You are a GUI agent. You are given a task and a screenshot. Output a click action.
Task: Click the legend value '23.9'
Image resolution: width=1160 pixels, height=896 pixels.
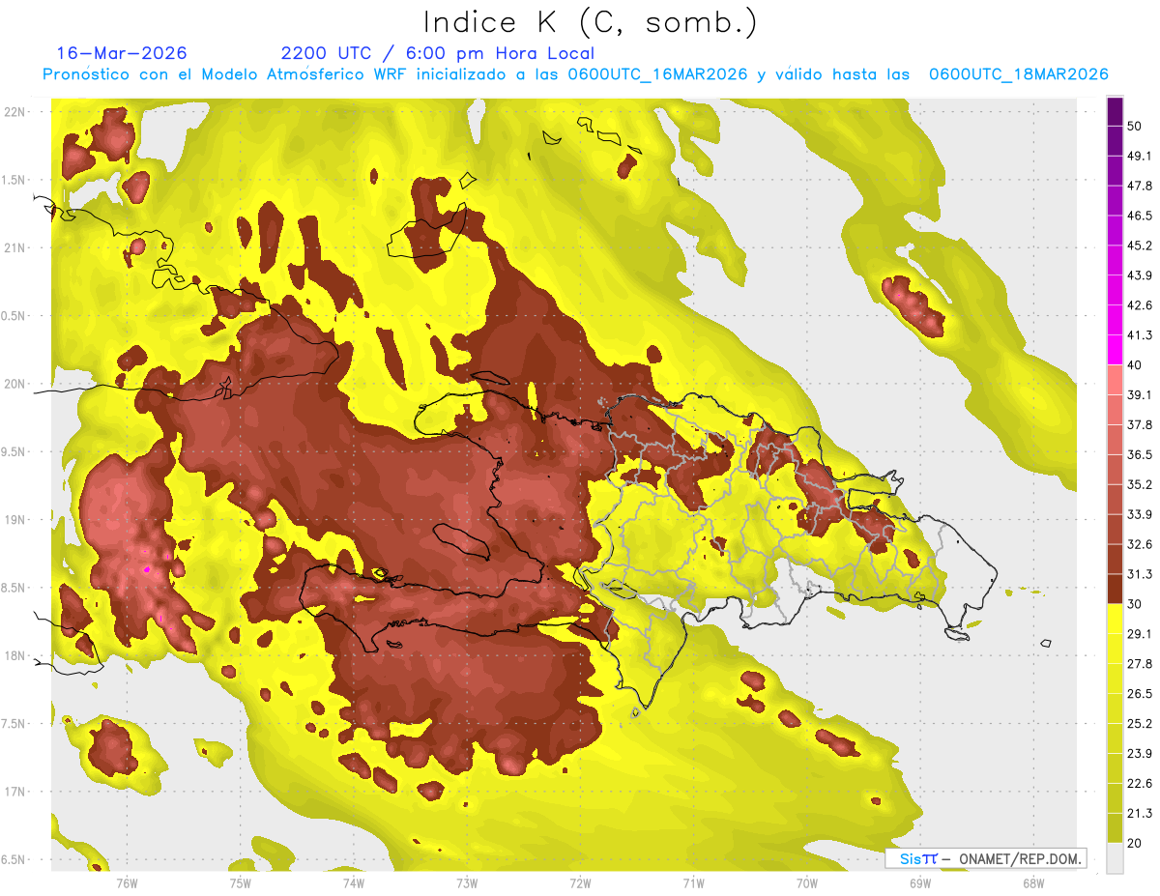(1139, 754)
